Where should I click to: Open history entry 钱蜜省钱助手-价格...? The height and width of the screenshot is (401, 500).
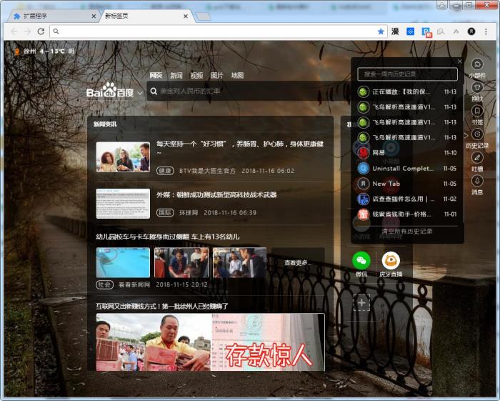(x=407, y=214)
